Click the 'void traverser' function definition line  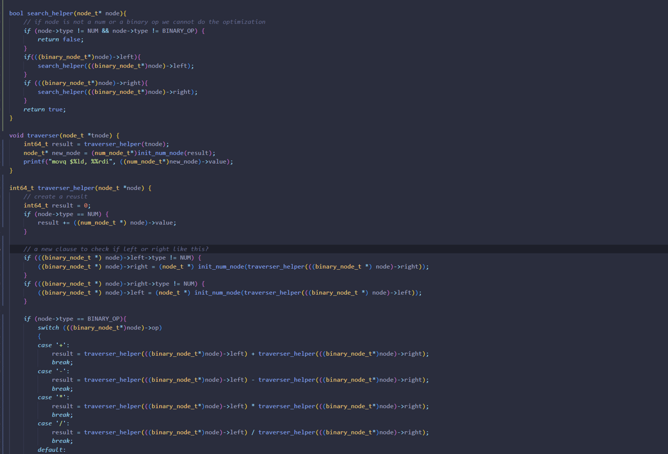click(x=64, y=136)
